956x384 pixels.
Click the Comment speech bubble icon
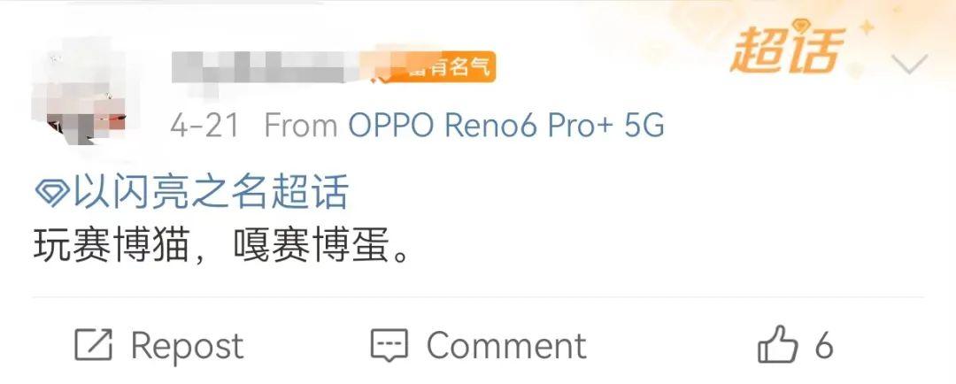[389, 346]
